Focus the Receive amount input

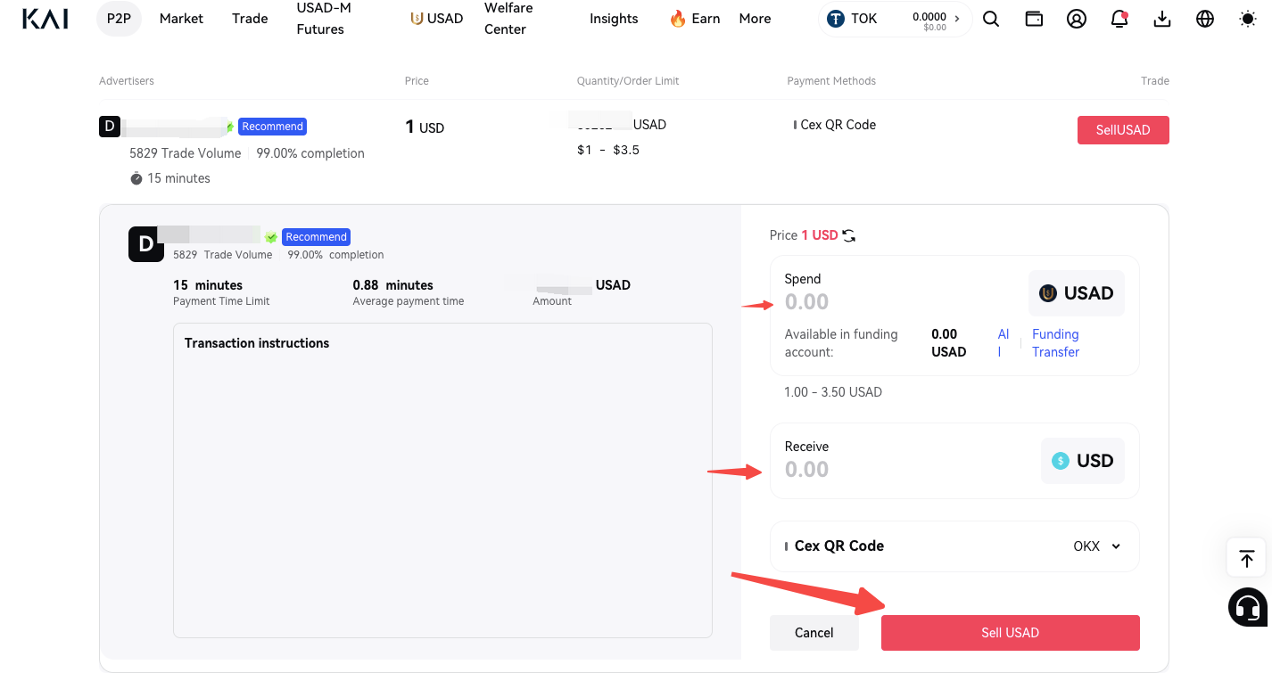point(905,470)
